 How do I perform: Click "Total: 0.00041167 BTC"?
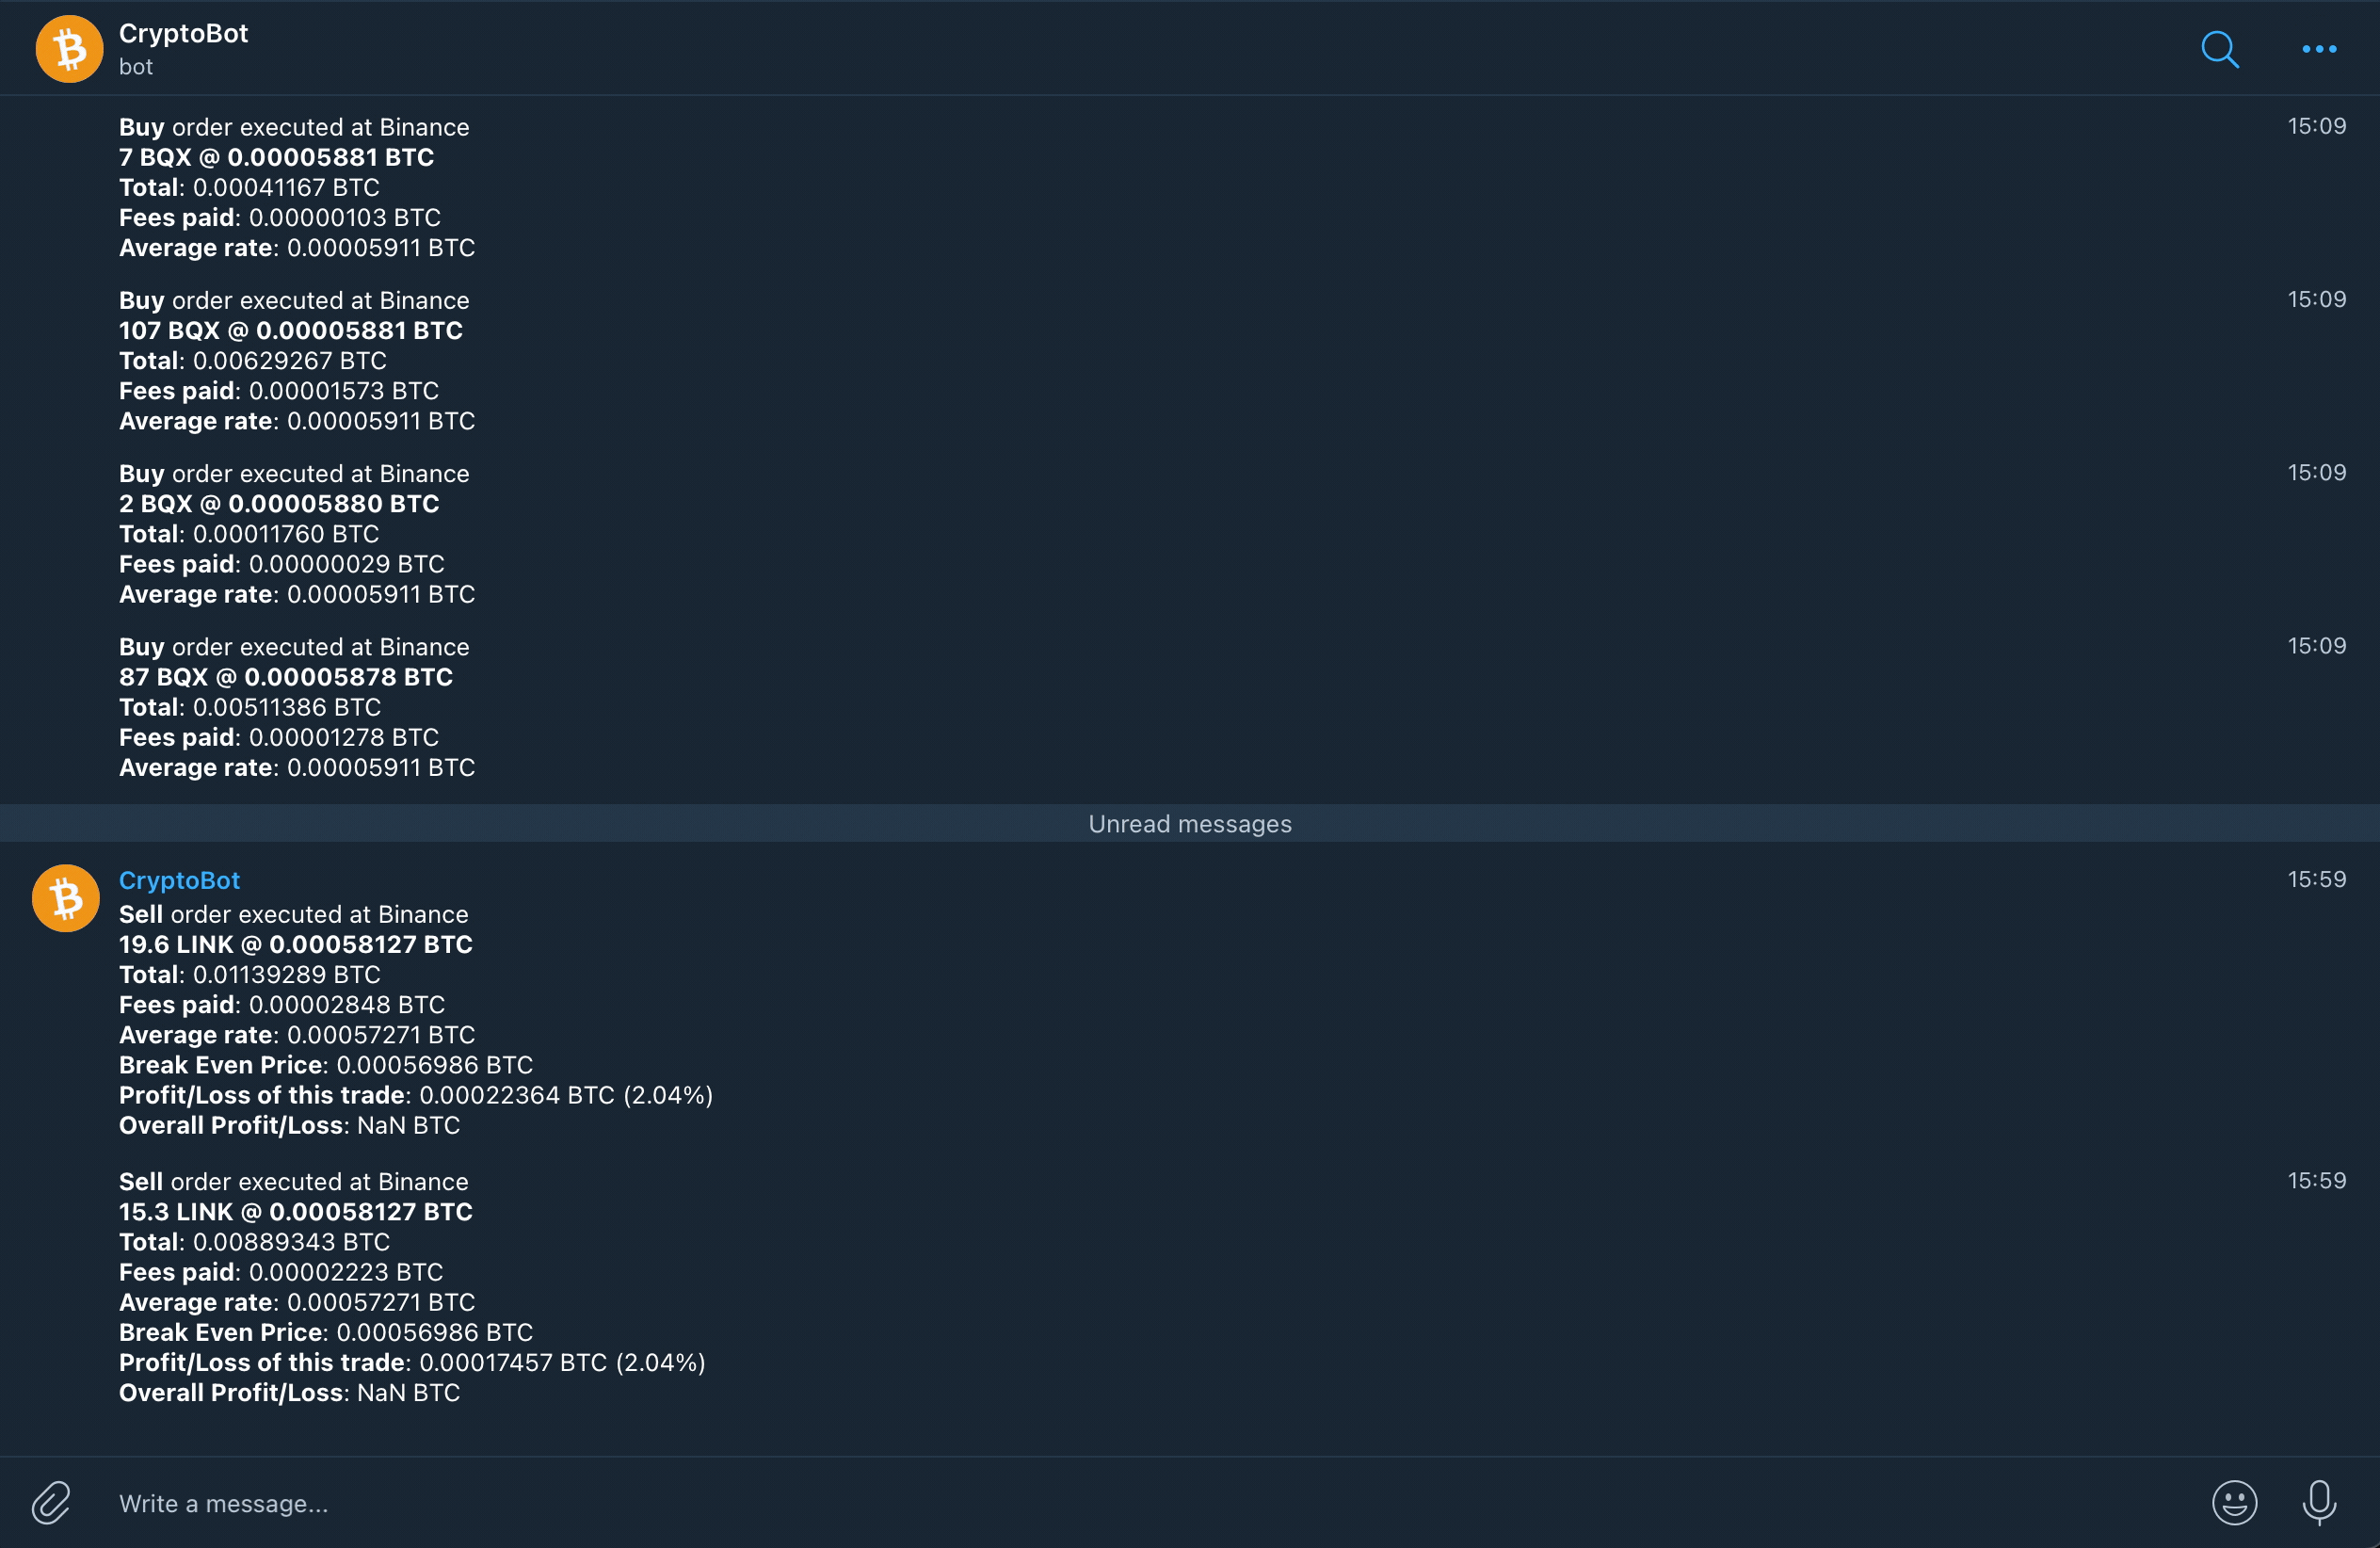(x=249, y=187)
